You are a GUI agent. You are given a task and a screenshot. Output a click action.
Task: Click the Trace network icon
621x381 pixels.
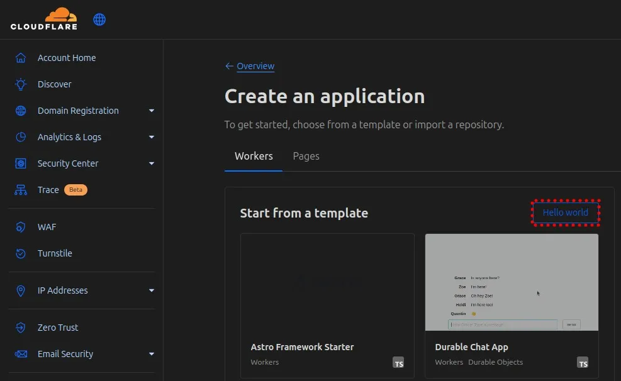(21, 190)
